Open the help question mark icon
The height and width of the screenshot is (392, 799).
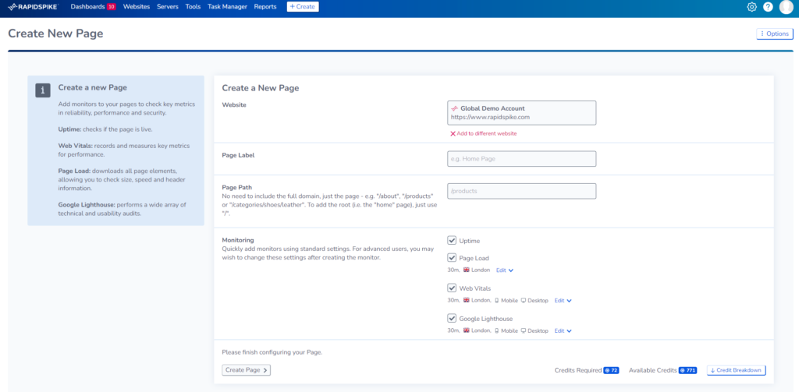pos(768,7)
